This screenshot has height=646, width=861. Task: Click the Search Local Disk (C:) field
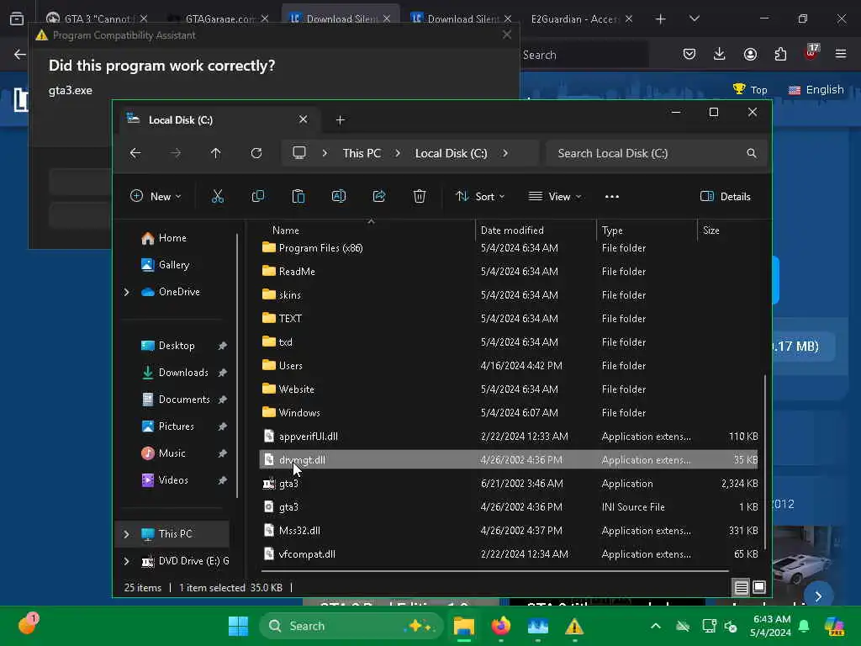point(657,153)
